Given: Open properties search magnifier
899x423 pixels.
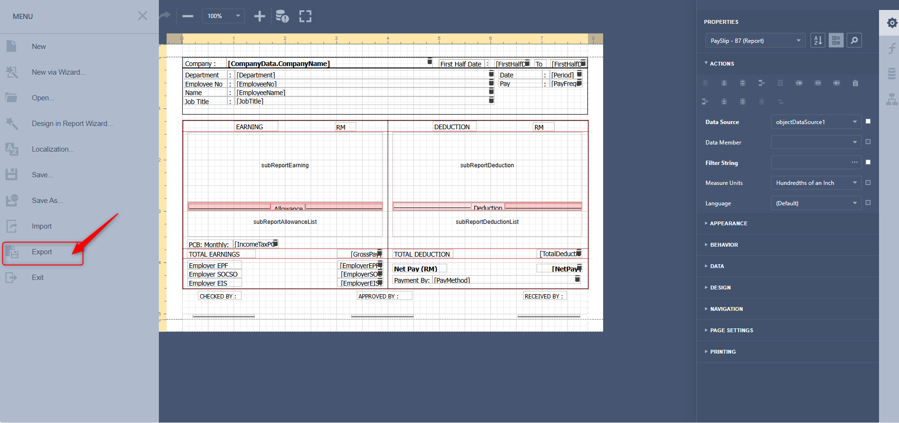Looking at the screenshot, I should [x=854, y=40].
